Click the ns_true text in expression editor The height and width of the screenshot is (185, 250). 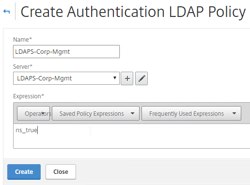27,130
